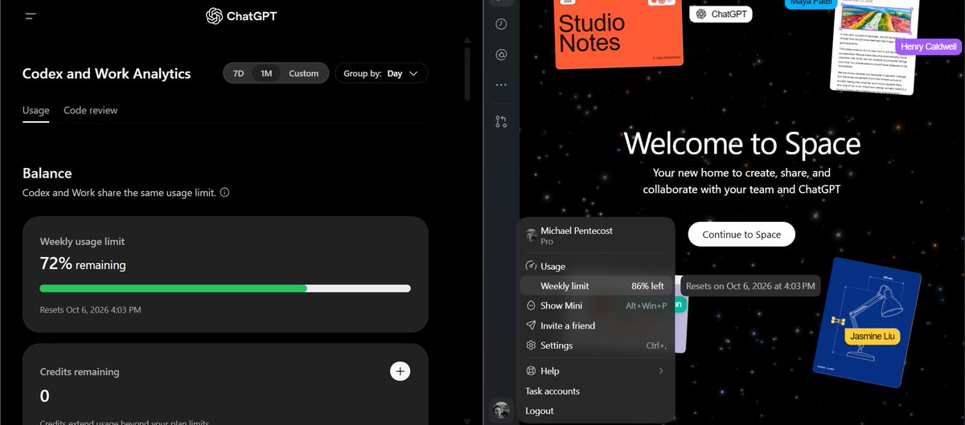Click the weekly usage limit progress bar
The image size is (965, 425).
click(225, 288)
